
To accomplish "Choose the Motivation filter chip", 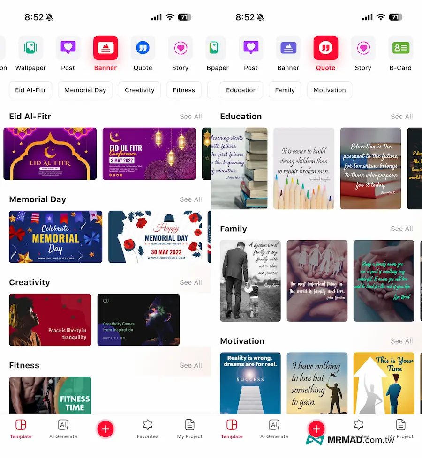I will (329, 90).
